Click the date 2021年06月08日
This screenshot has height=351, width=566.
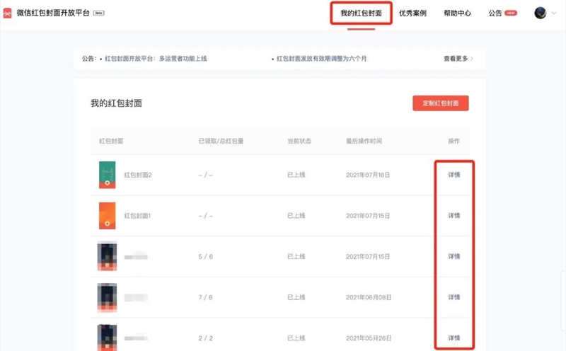(x=369, y=297)
